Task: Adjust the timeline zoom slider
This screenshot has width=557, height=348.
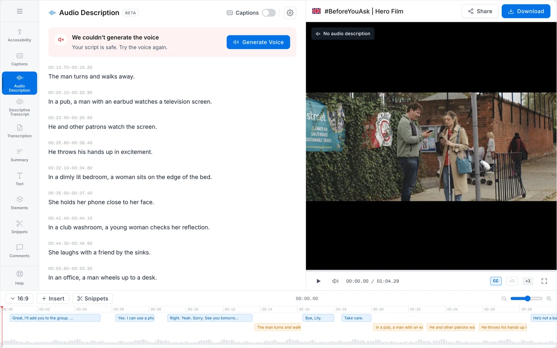Action: (526, 299)
